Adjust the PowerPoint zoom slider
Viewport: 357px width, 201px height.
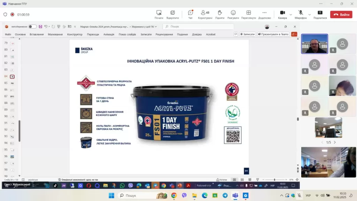274,180
